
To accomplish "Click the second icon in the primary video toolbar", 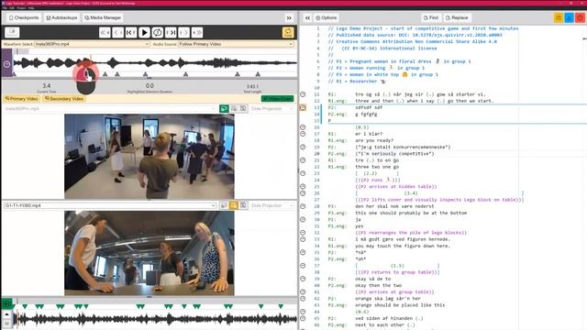I will coord(234,108).
